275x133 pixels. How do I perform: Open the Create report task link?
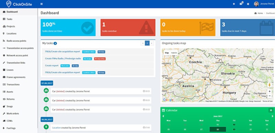52,66
